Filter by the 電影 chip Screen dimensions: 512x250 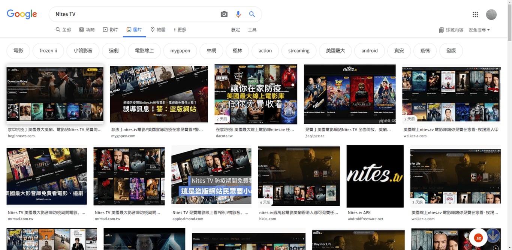(x=18, y=51)
